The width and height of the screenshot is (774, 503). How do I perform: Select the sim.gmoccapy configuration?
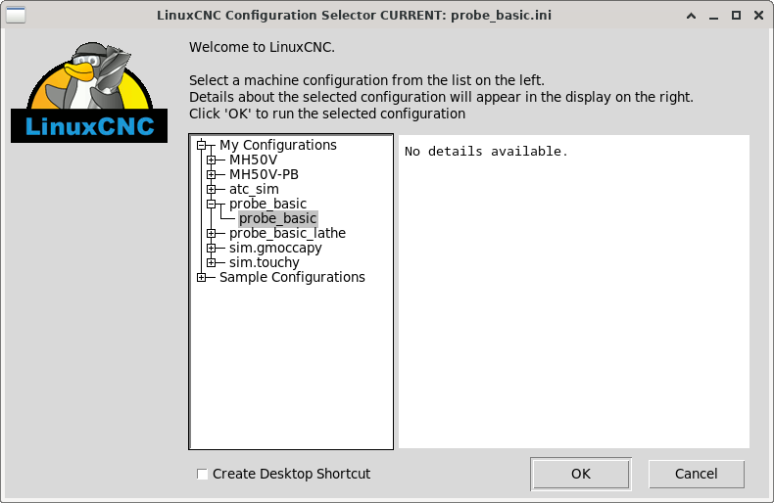coord(275,248)
